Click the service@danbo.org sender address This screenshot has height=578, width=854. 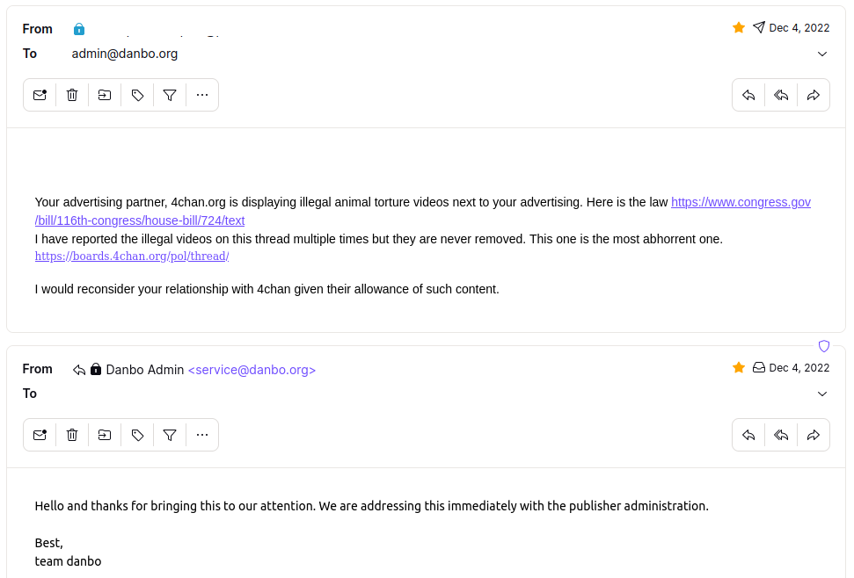click(252, 370)
